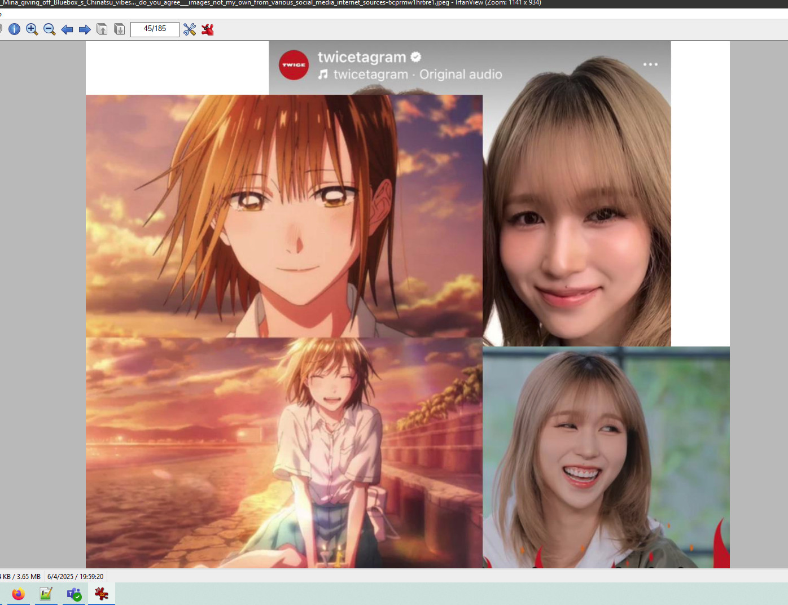
Task: Go to the previous image with left arrow
Action: click(x=67, y=29)
